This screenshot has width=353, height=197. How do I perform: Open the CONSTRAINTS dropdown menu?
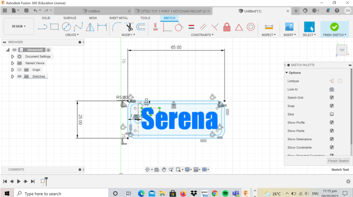pos(202,35)
